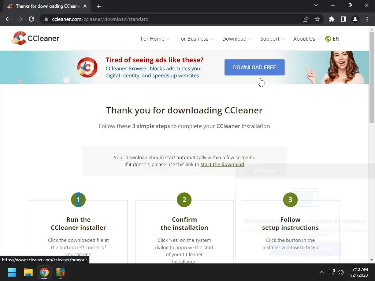Click the Chrome icon in the taskbar
This screenshot has width=375, height=281.
click(x=44, y=272)
